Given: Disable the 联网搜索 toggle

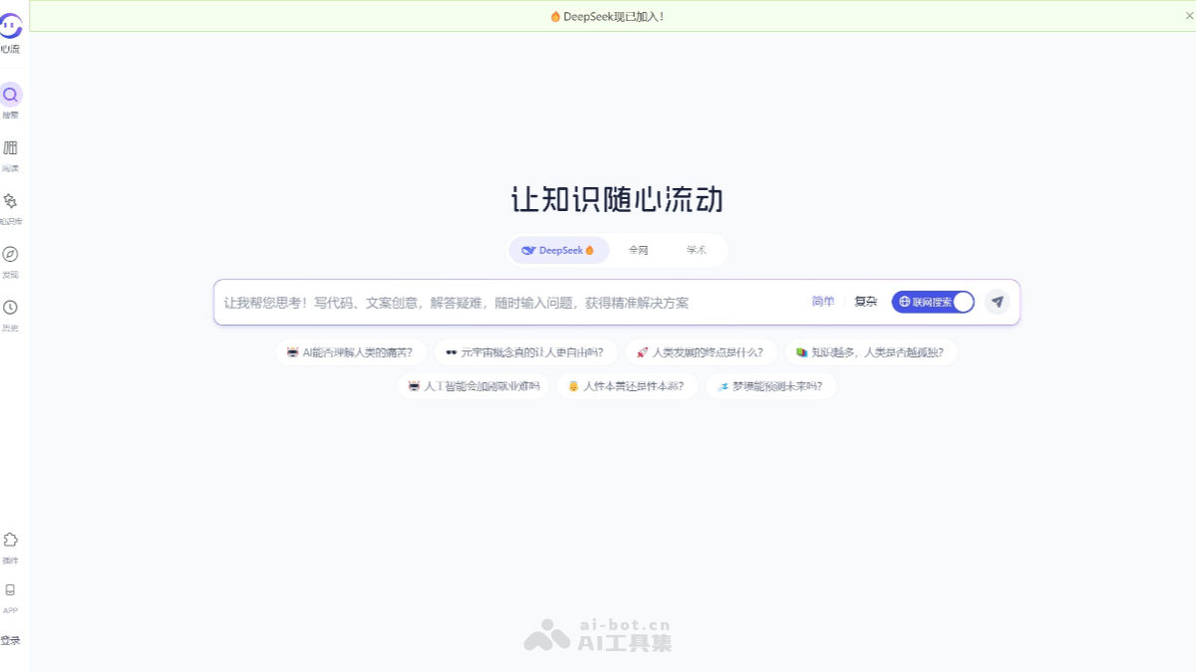Looking at the screenshot, I should click(933, 301).
